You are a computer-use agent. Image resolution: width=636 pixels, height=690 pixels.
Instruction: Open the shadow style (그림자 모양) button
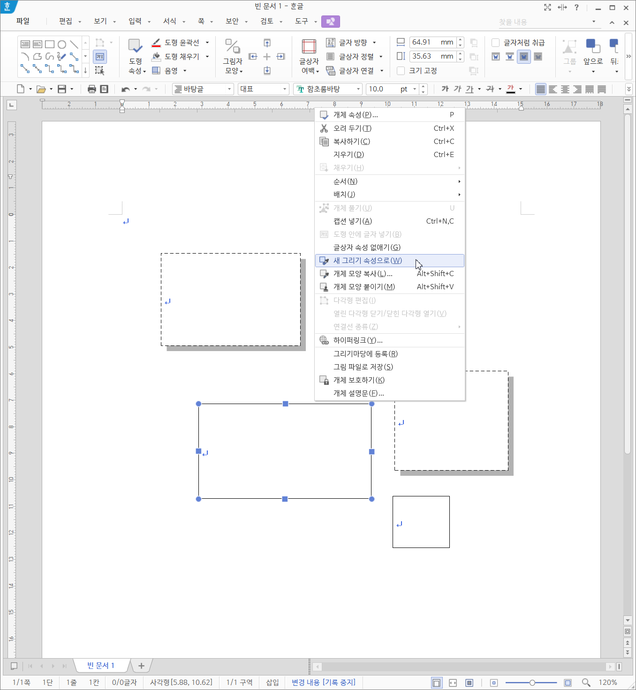tap(233, 56)
